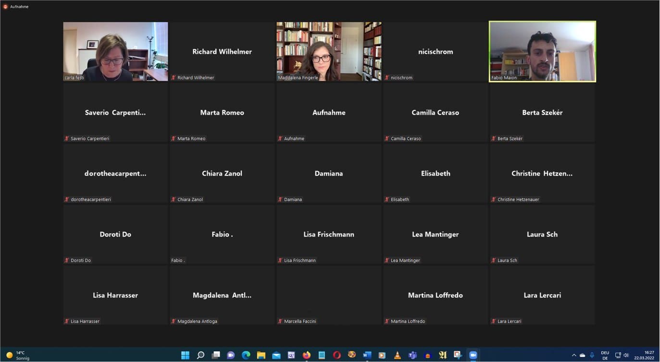Image resolution: width=660 pixels, height=362 pixels.
Task: Open Opera browser from taskbar
Action: [x=337, y=355]
